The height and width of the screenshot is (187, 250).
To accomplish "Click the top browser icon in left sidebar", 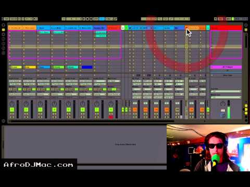I will (3, 25).
